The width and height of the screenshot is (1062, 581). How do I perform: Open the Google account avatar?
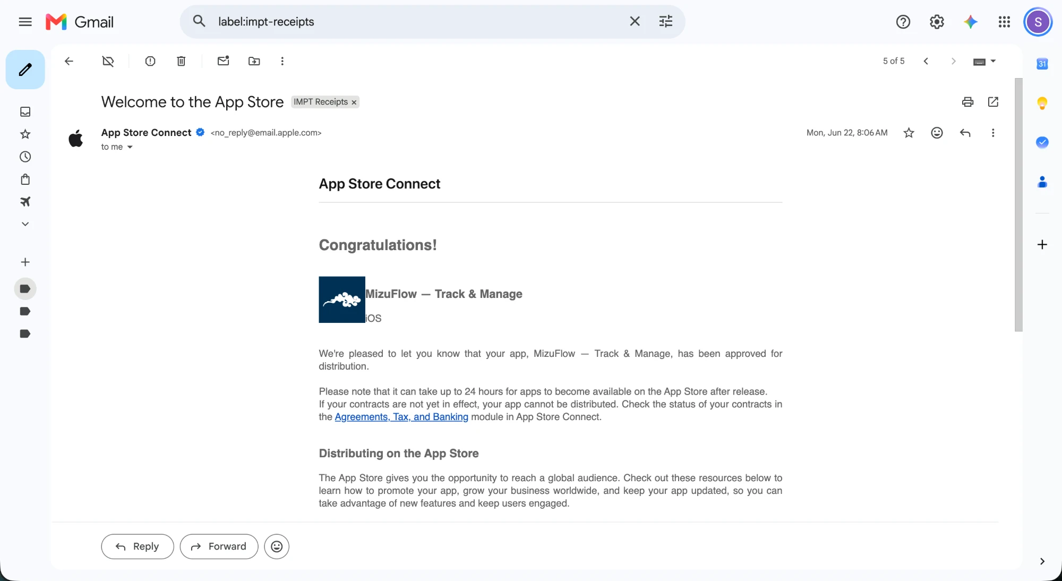[1038, 22]
